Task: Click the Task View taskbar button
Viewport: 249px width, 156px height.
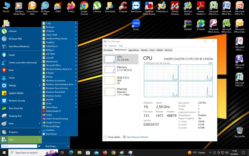Action: click(x=62, y=152)
